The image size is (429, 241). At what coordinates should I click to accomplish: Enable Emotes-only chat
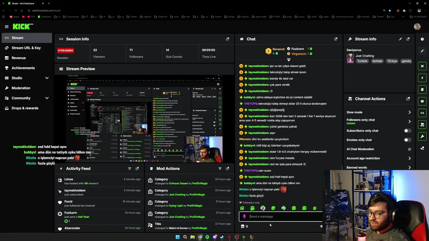[407, 140]
